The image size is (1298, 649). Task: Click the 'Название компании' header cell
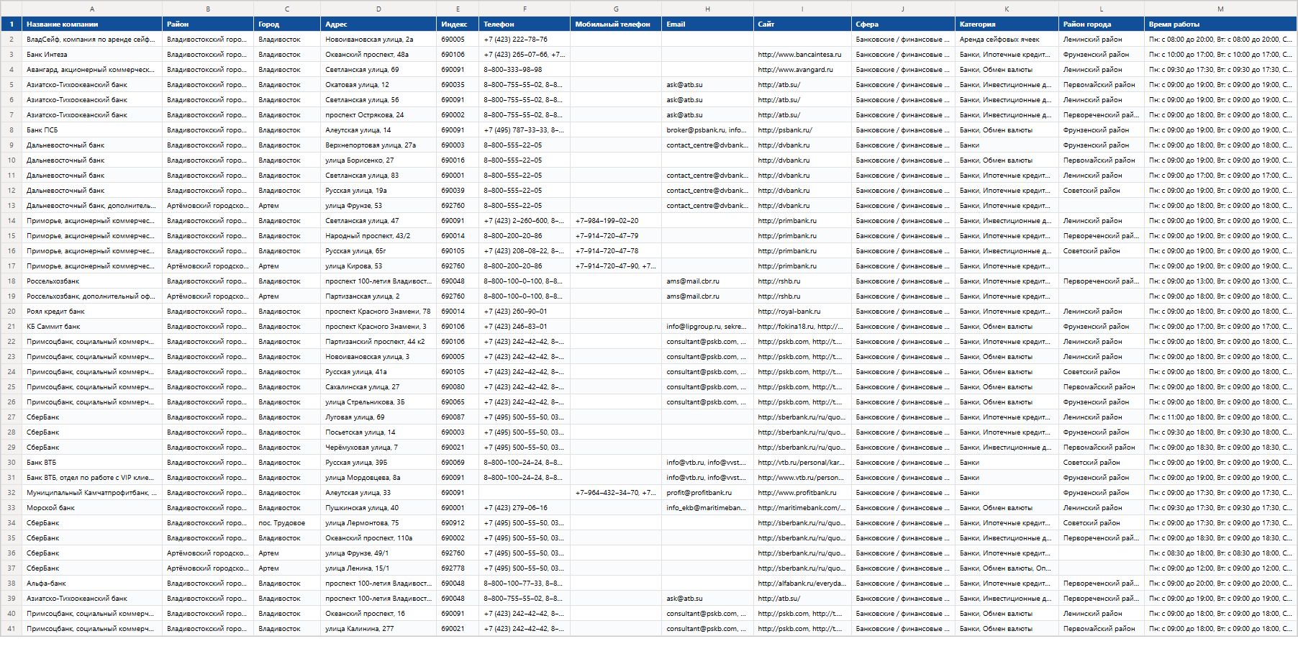[92, 24]
